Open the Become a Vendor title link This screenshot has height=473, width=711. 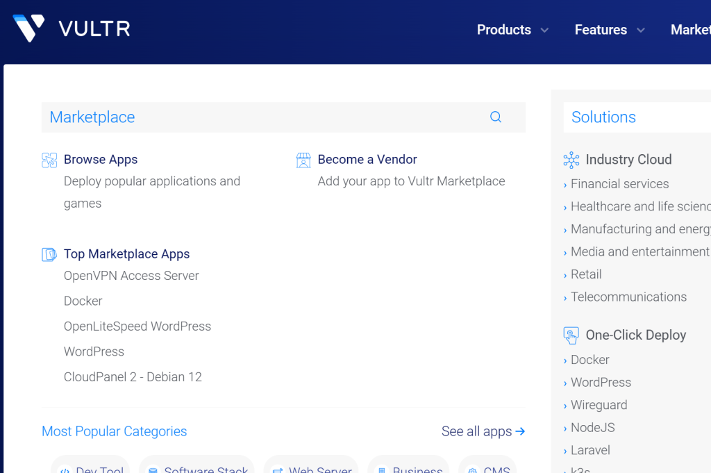click(x=367, y=160)
